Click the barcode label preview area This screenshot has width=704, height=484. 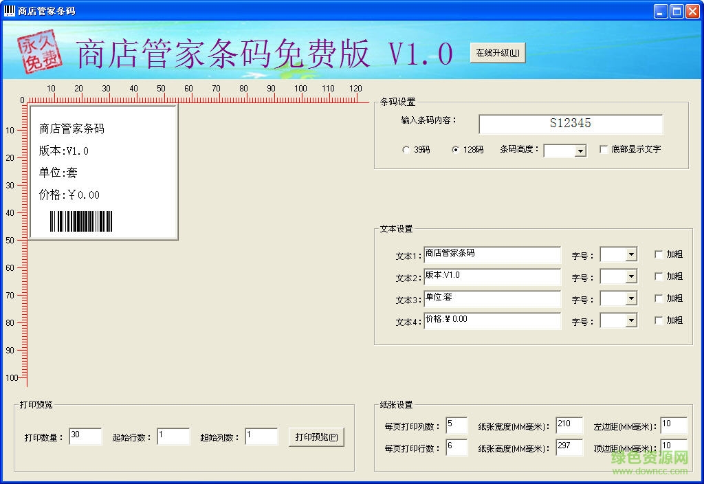click(103, 172)
